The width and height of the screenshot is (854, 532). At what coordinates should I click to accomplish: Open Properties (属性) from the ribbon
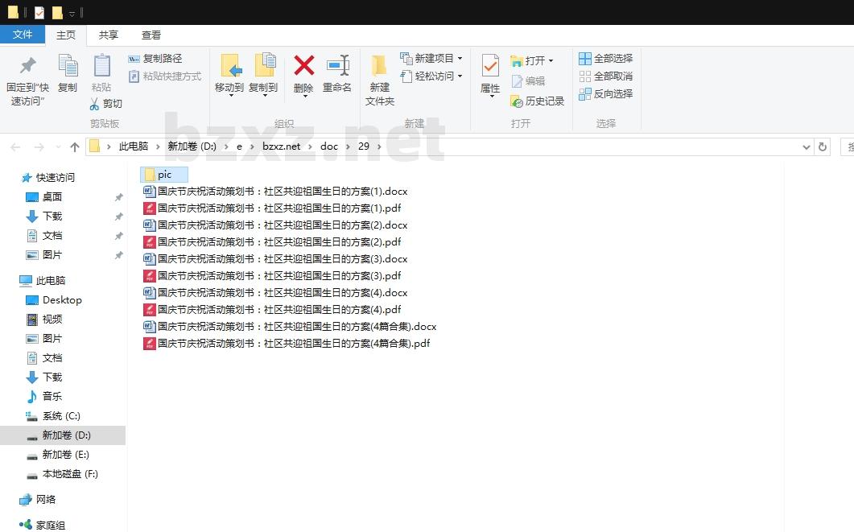pyautogui.click(x=490, y=67)
